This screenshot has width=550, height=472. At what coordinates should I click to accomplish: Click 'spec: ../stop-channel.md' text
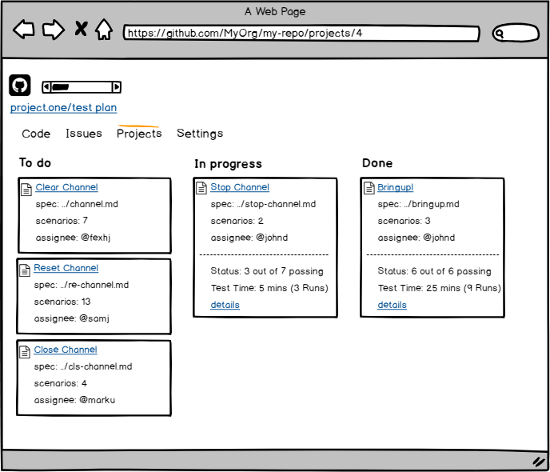(x=264, y=204)
